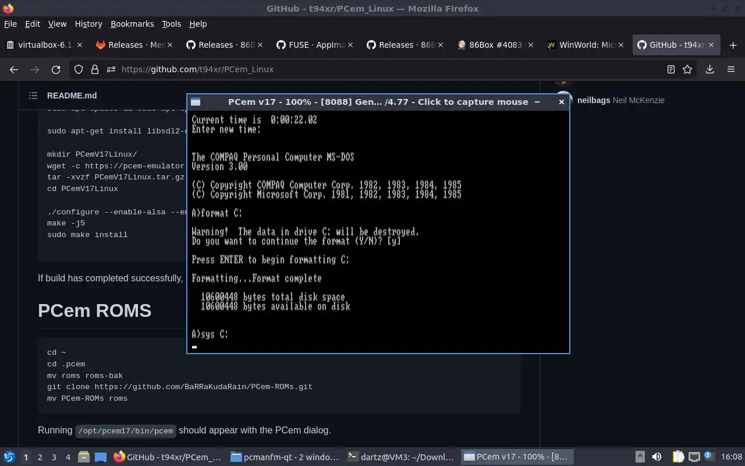Click inside PCem emulator screen to capture mouse
This screenshot has width=745, height=466.
[378, 231]
